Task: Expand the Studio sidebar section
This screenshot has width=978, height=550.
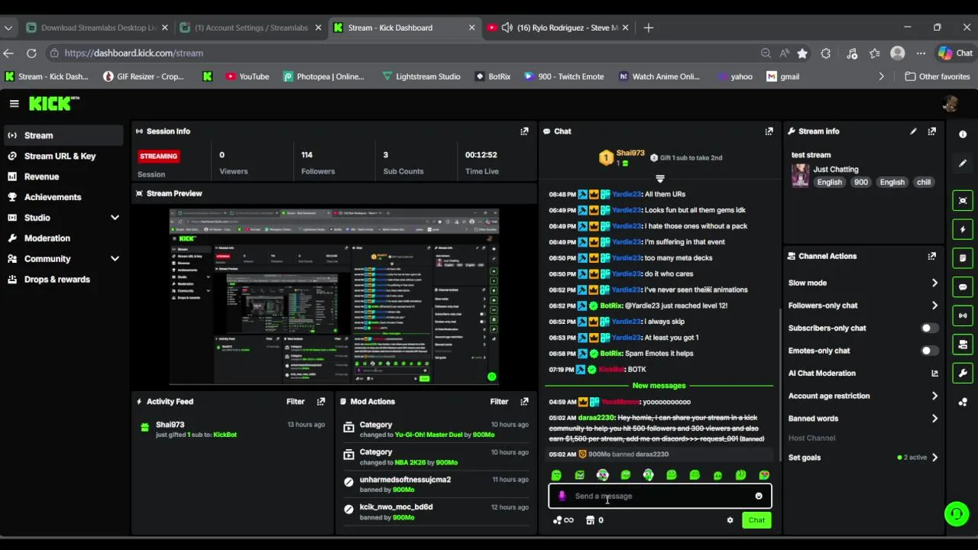Action: [115, 218]
